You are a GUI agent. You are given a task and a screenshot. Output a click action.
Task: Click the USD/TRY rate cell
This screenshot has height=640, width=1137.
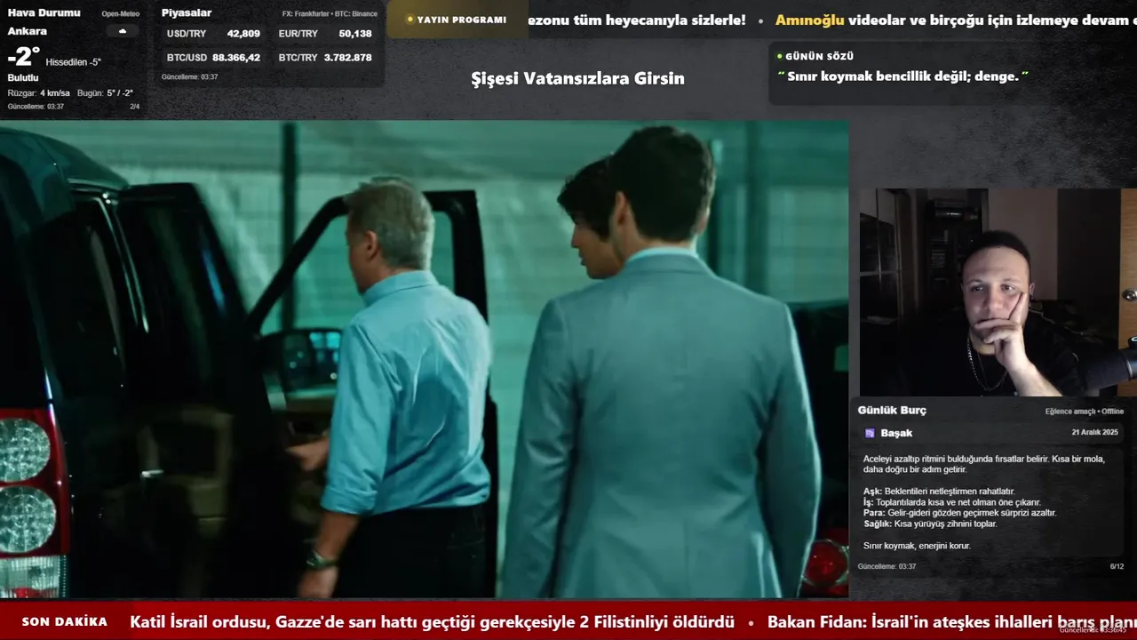coord(213,34)
